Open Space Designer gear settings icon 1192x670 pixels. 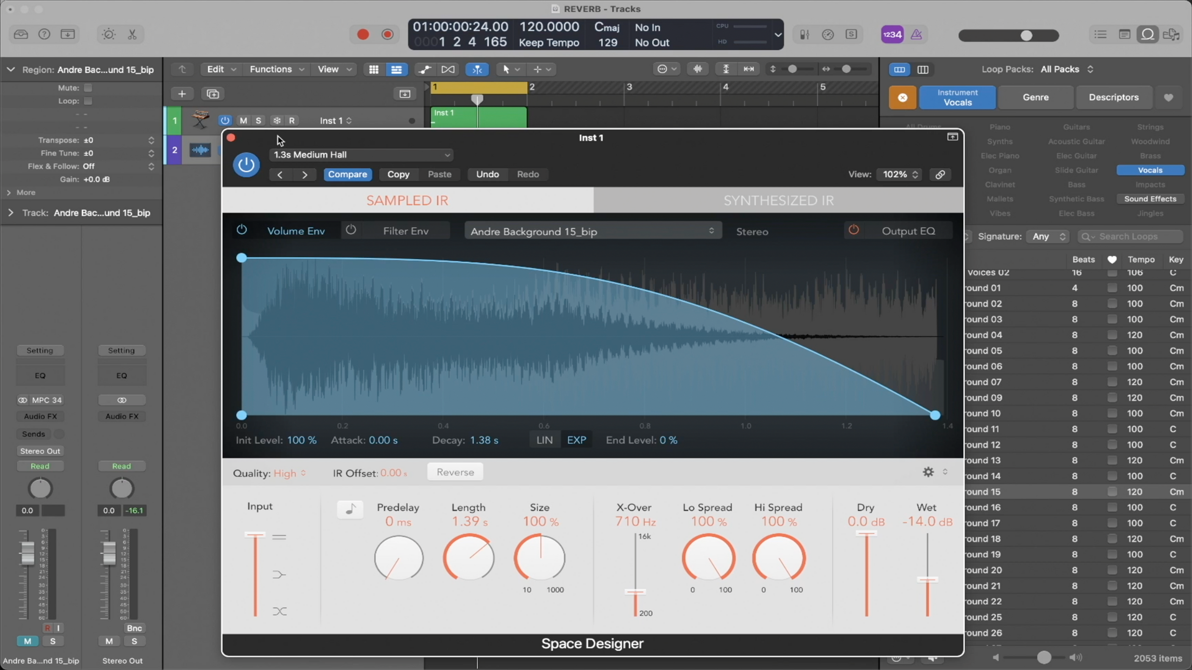928,472
